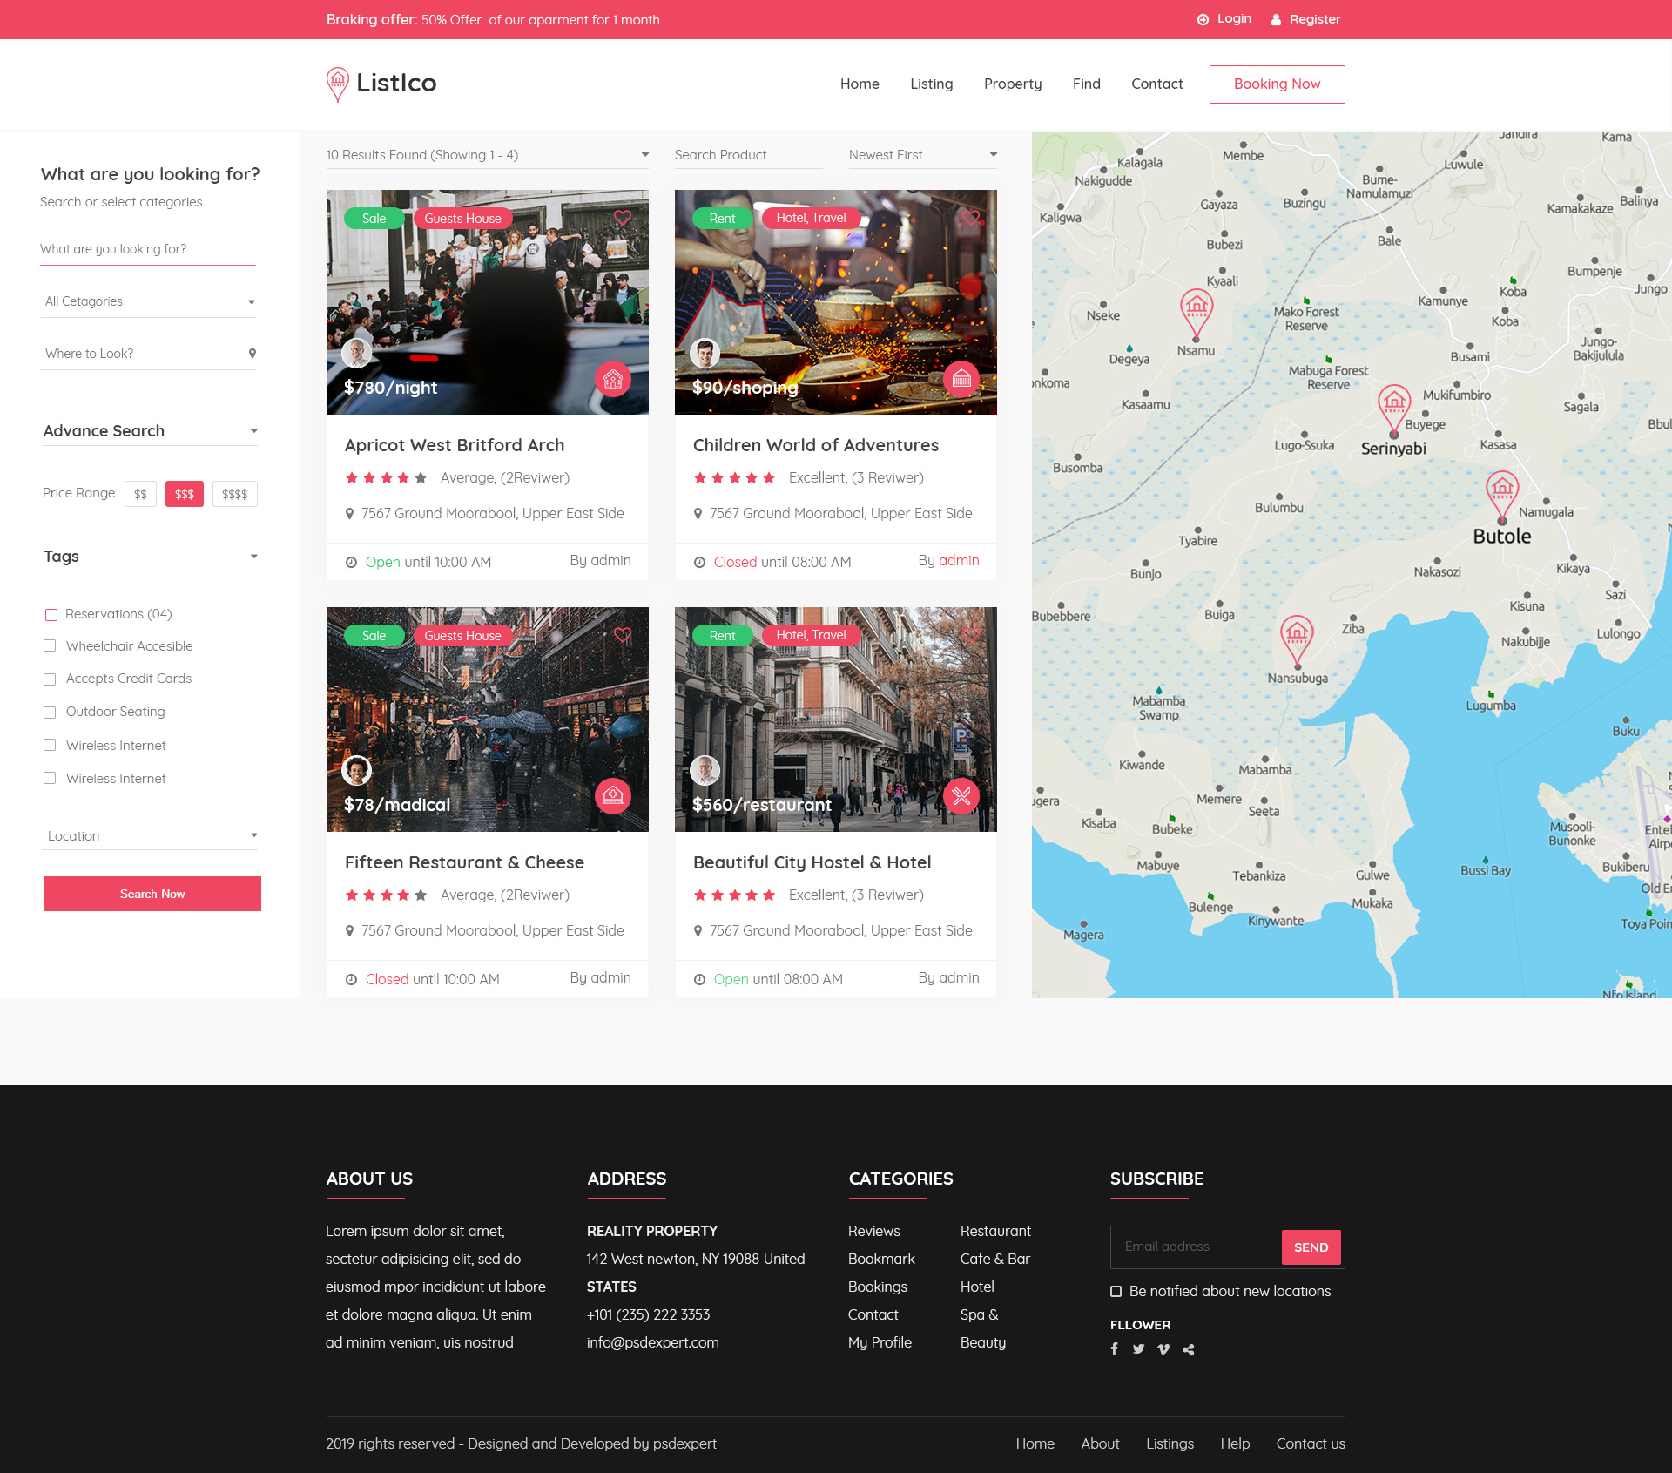Image resolution: width=1672 pixels, height=1473 pixels.
Task: Check the Reservations (04) tag checkbox
Action: 51,615
